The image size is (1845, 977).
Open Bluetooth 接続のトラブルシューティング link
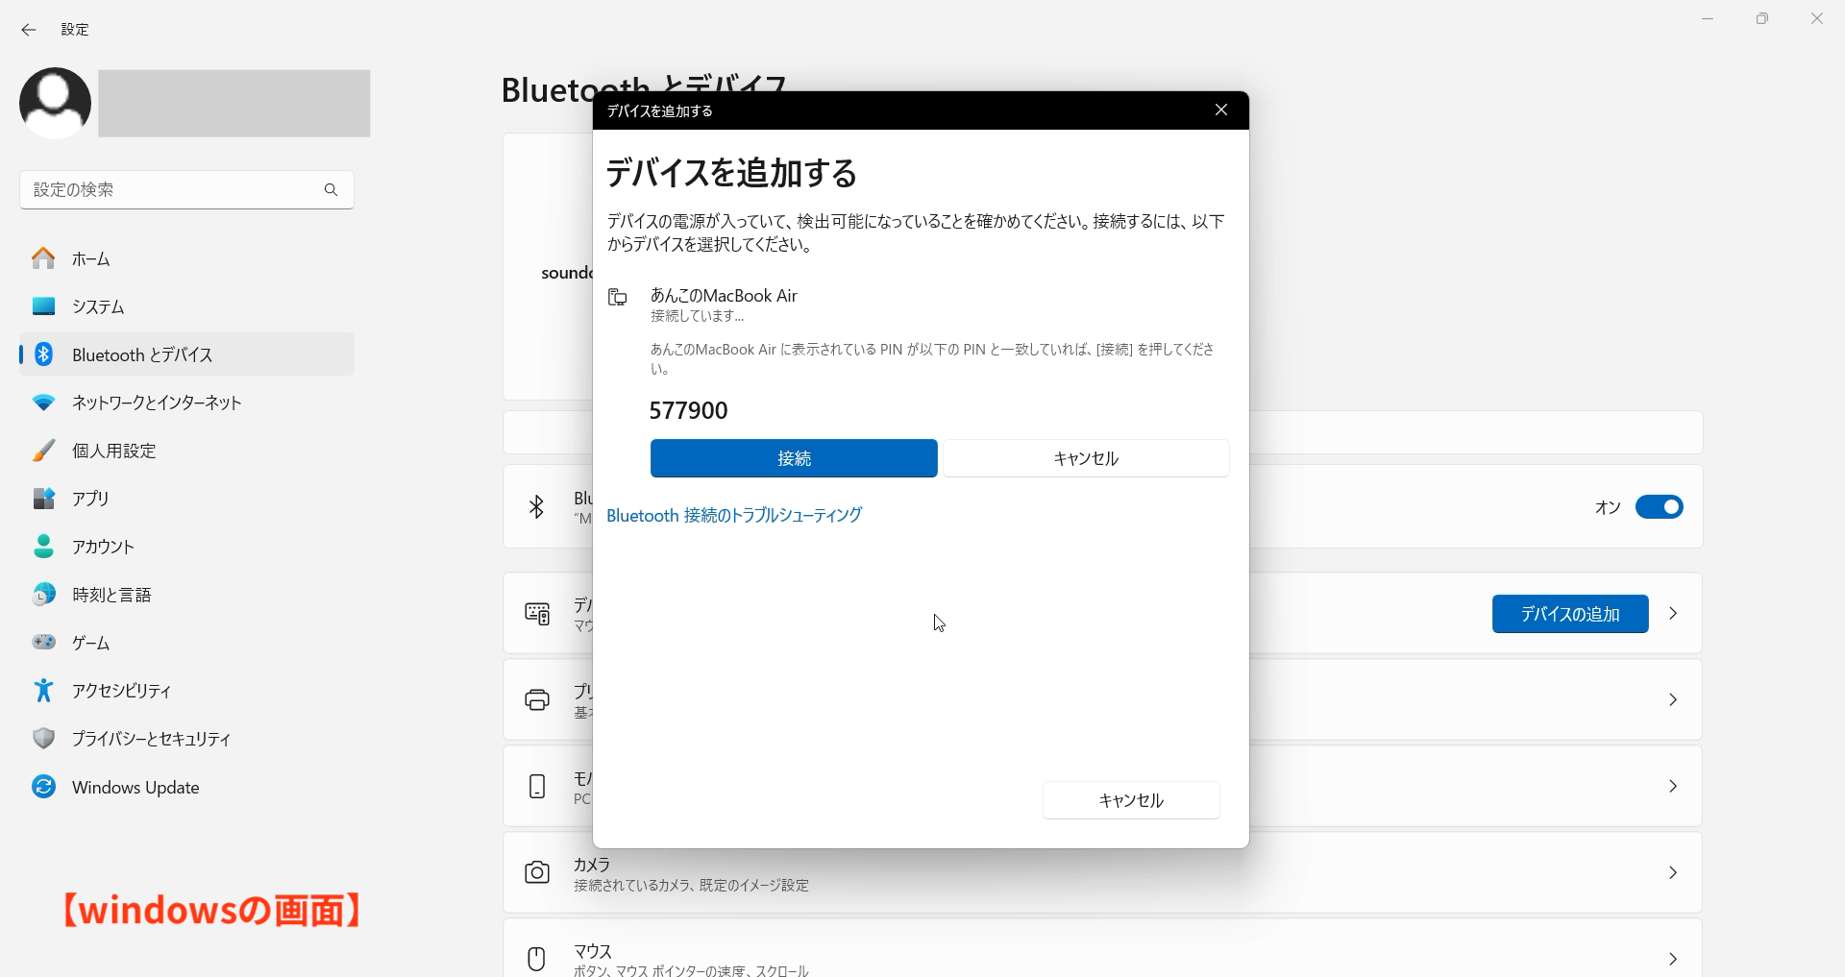click(734, 516)
